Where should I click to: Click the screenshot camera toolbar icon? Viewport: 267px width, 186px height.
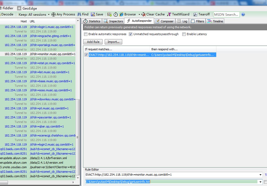tap(109, 14)
